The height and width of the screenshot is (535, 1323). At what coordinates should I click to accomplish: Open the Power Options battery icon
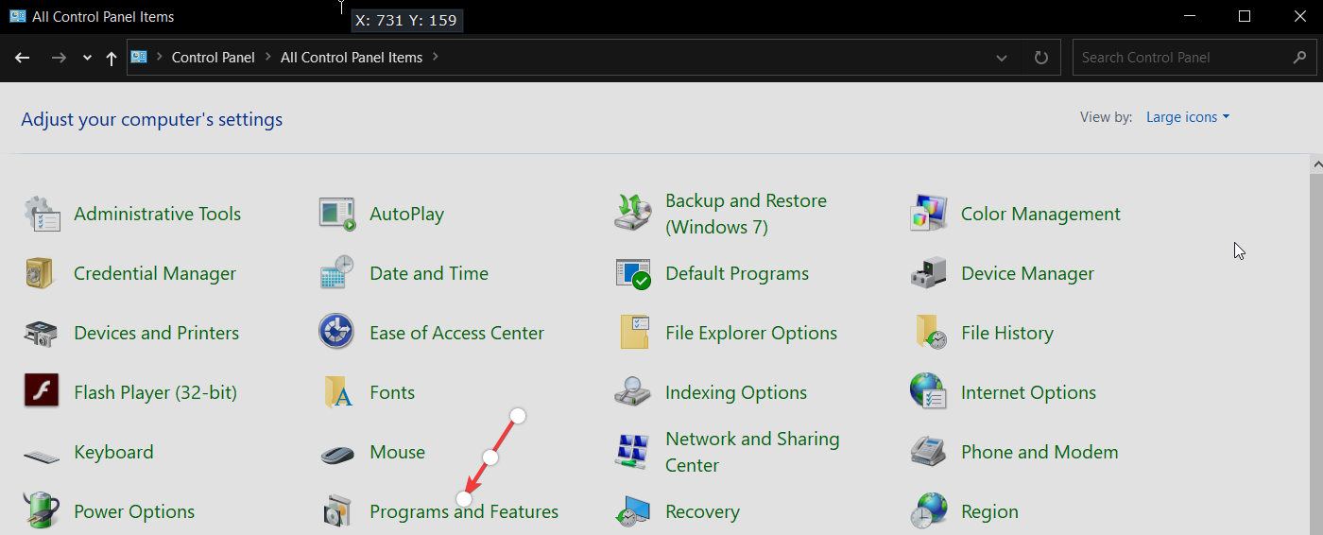(43, 511)
